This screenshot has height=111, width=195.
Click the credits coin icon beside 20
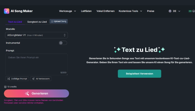coord(194,11)
